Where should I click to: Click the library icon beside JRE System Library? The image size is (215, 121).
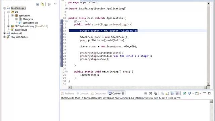coord(12,26)
